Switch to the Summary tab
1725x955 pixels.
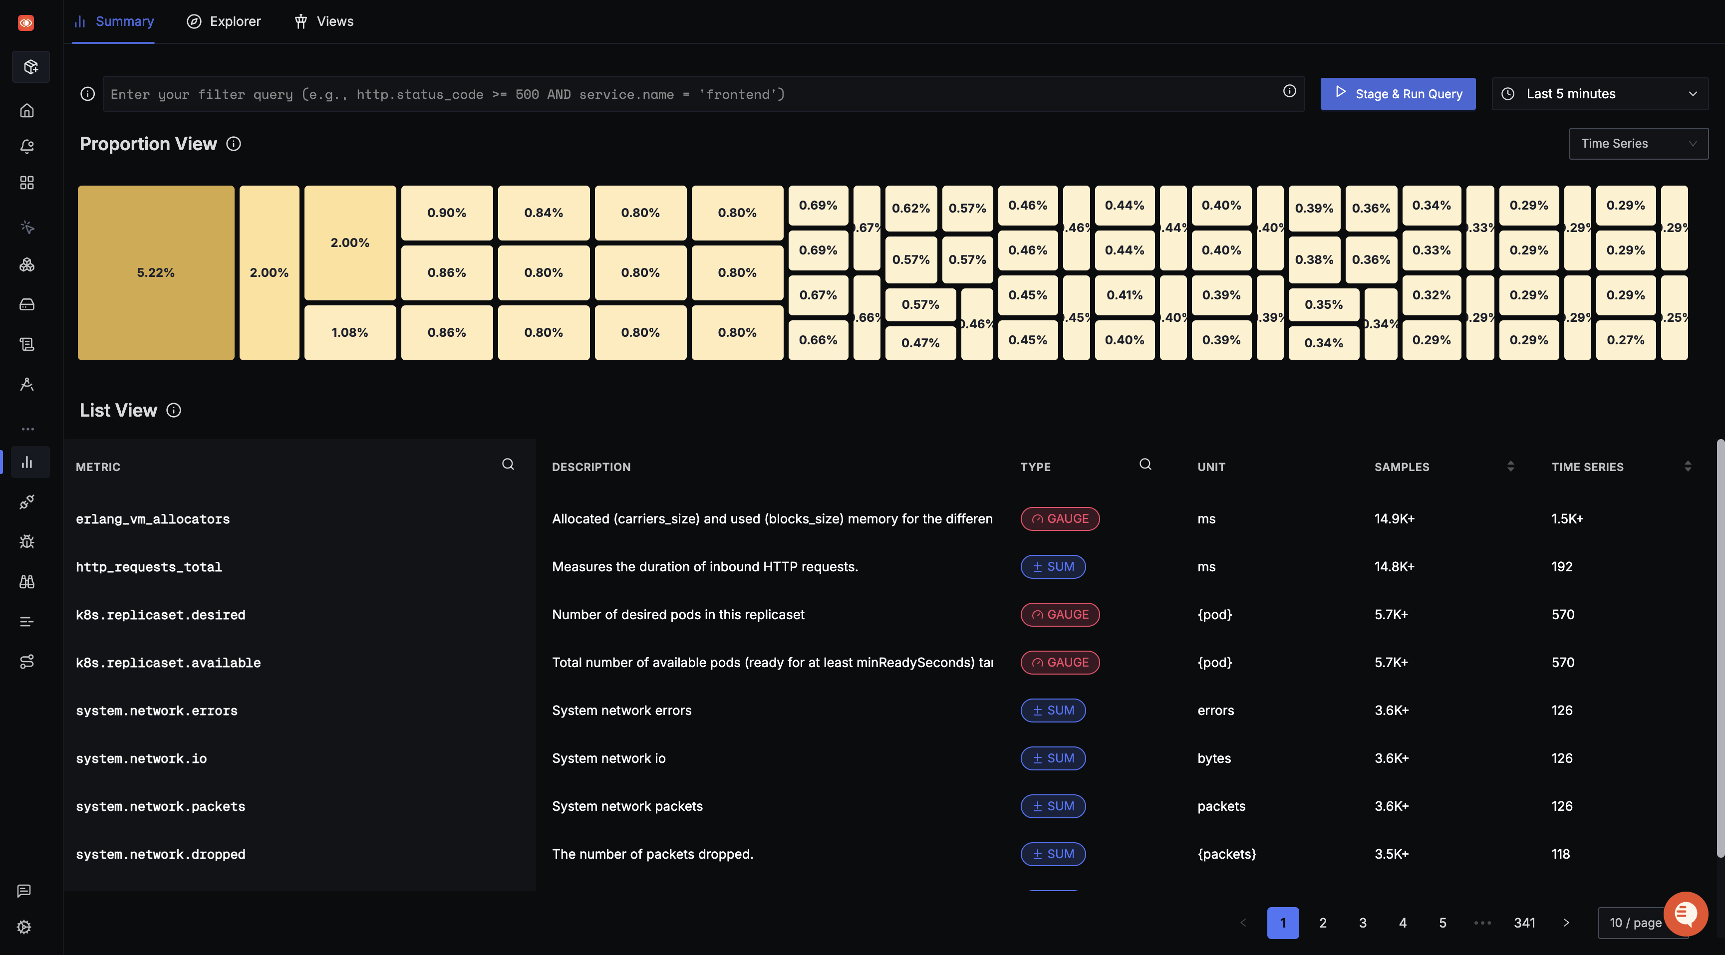coord(114,21)
